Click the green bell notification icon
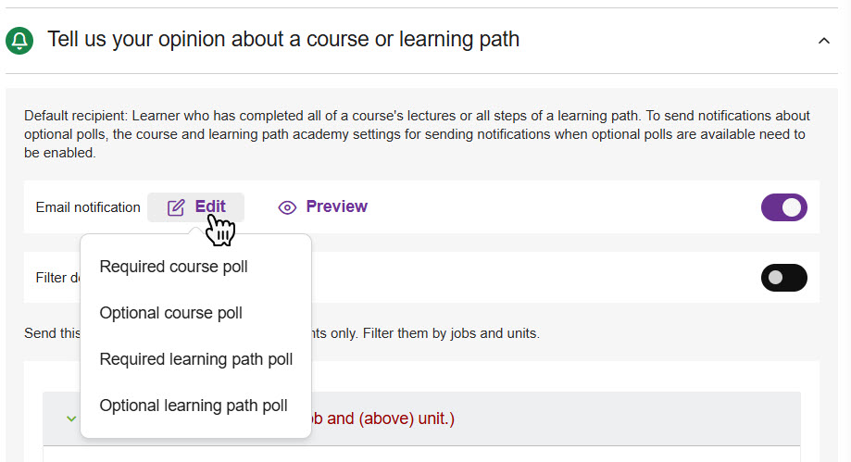851x462 pixels. click(19, 41)
